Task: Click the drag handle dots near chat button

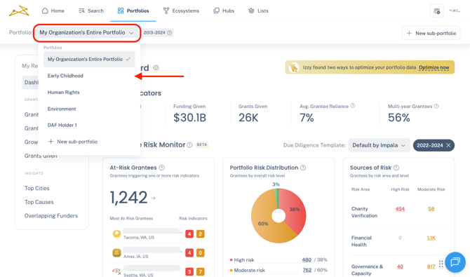Action: [441, 264]
